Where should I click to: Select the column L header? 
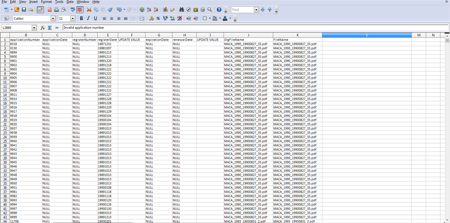[x=367, y=35]
